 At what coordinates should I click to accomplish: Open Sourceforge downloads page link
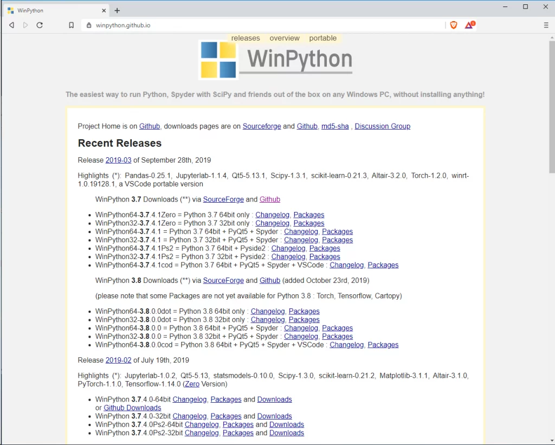[x=262, y=126]
